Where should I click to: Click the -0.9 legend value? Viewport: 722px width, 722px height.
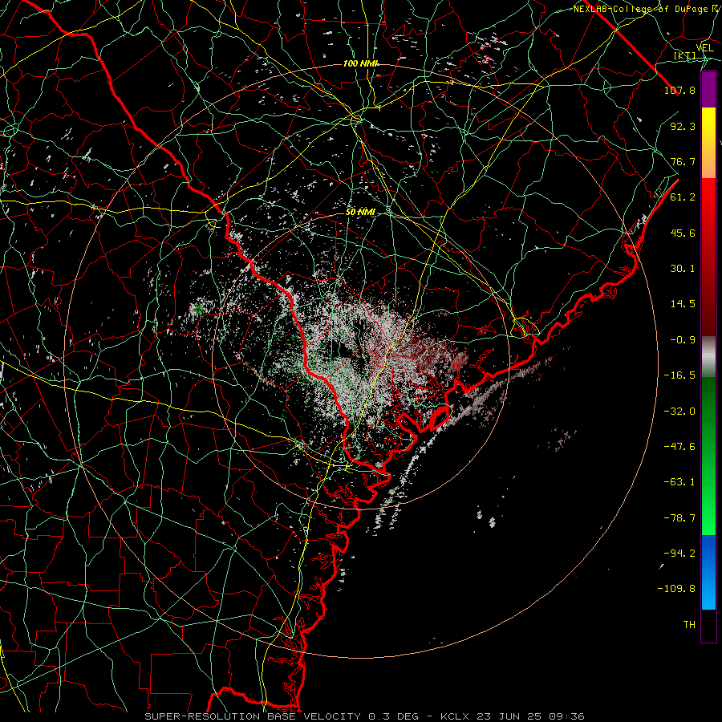click(x=683, y=340)
